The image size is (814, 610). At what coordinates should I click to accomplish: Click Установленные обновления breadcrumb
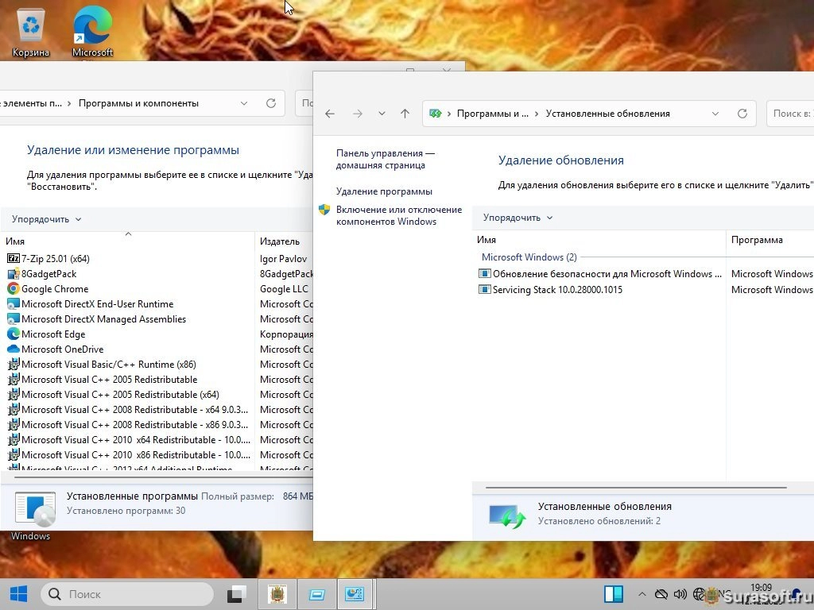pyautogui.click(x=607, y=114)
